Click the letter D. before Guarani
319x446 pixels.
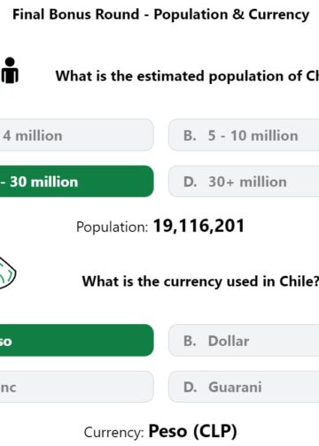pos(190,387)
